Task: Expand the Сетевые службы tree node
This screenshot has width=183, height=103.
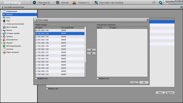Action: (1, 33)
